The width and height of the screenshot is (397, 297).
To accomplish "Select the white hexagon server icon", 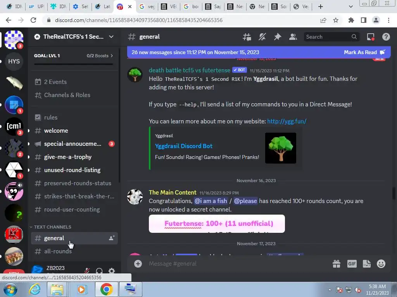I will (x=14, y=170).
